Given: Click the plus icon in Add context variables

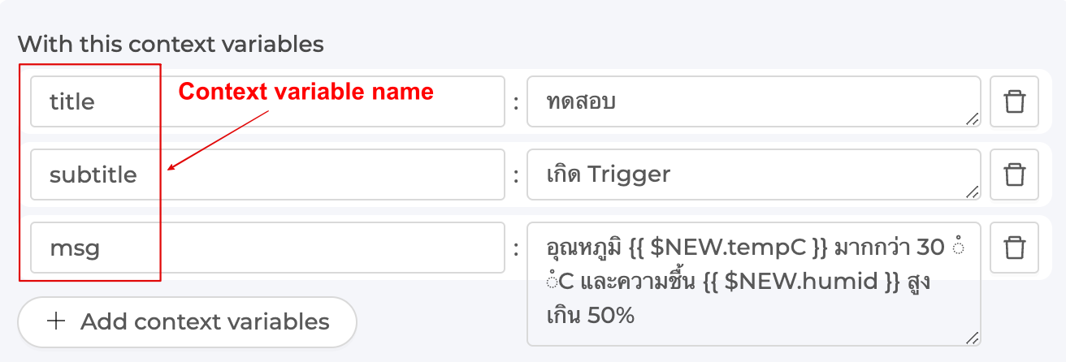Looking at the screenshot, I should [56, 321].
